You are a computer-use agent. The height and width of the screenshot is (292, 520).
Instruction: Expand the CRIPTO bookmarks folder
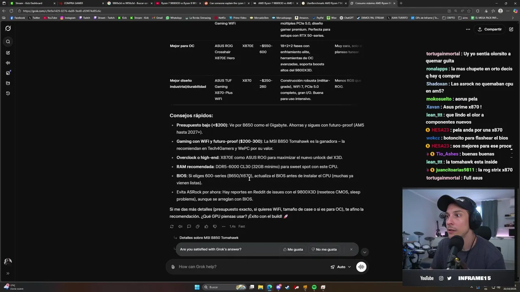(x=449, y=18)
